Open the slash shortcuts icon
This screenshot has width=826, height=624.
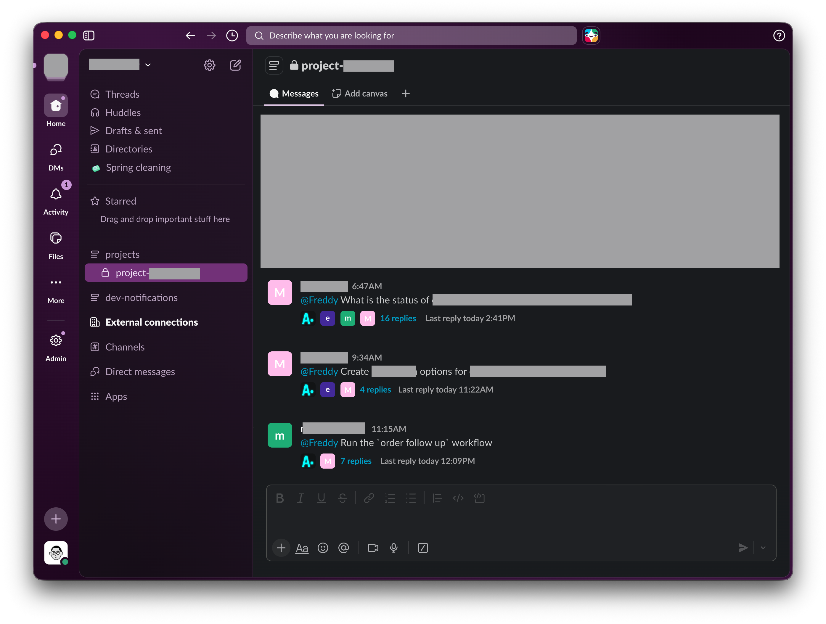423,548
